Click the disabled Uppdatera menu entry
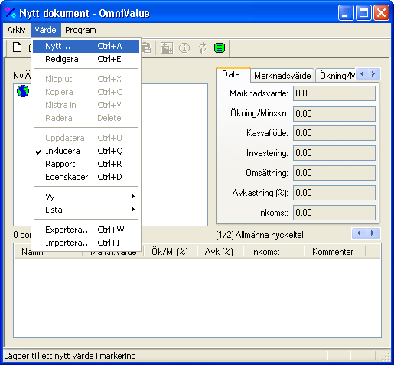This screenshot has height=365, width=394. (x=86, y=138)
